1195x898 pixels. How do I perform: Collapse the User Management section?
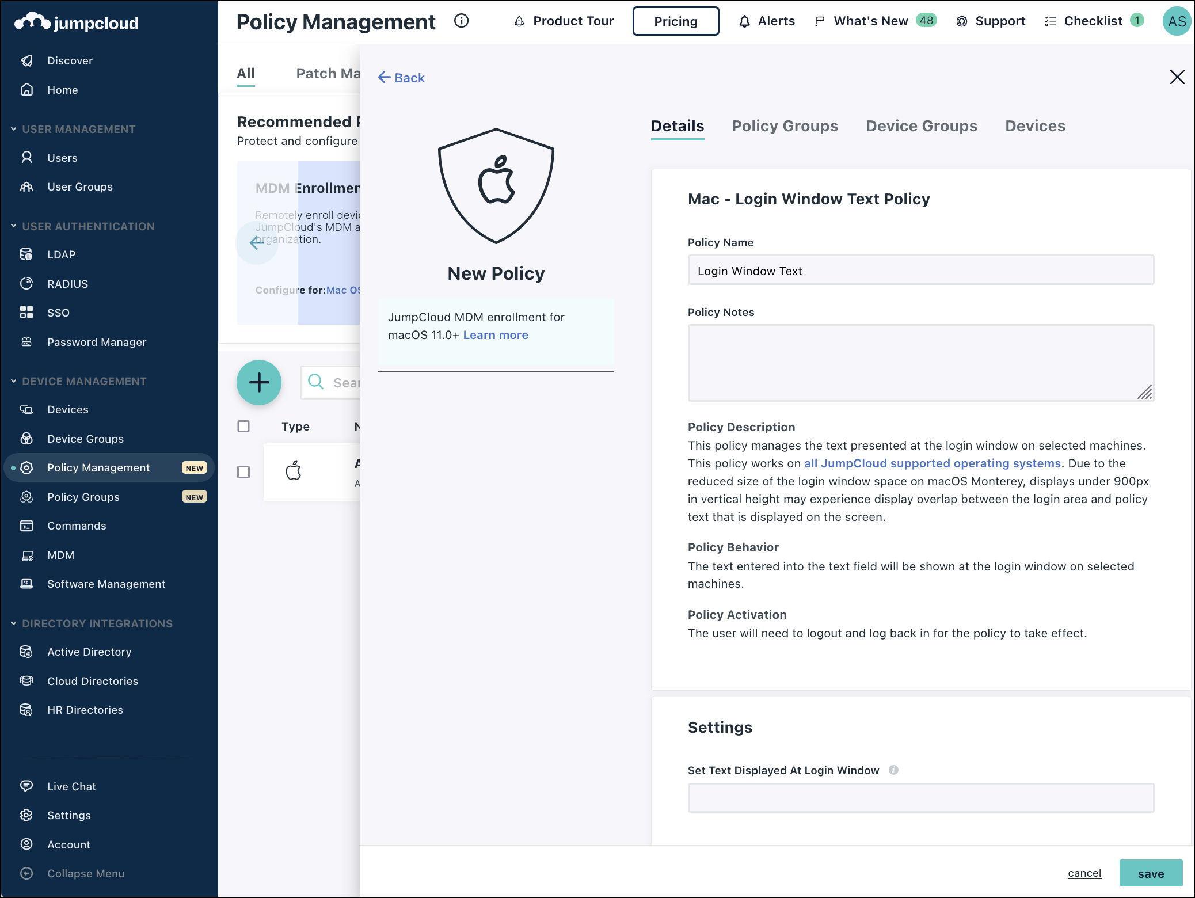point(13,129)
